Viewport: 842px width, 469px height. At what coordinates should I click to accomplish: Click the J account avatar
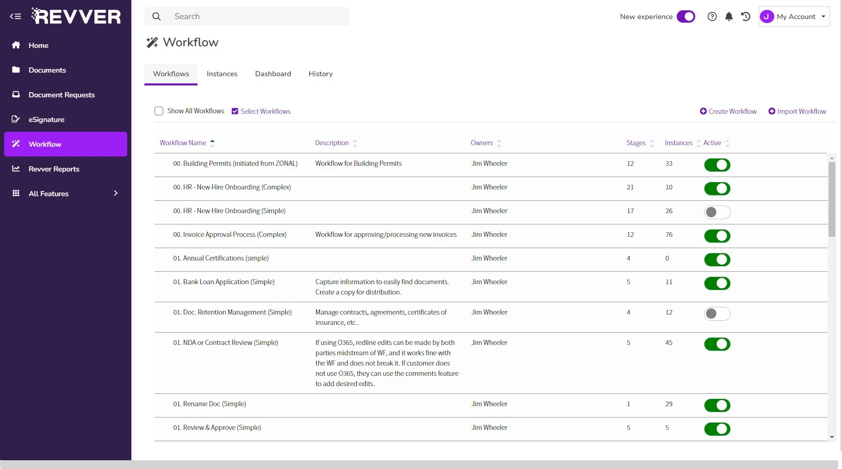coord(767,16)
